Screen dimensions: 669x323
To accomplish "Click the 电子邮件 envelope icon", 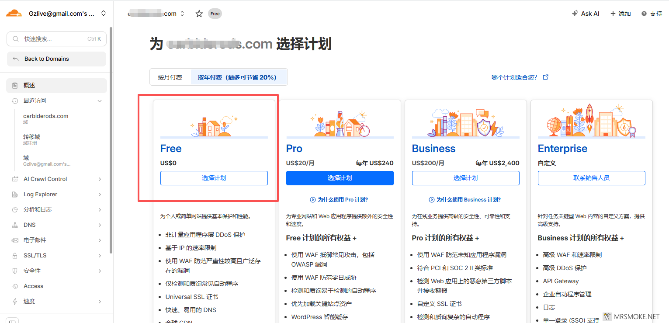I will 15,240.
